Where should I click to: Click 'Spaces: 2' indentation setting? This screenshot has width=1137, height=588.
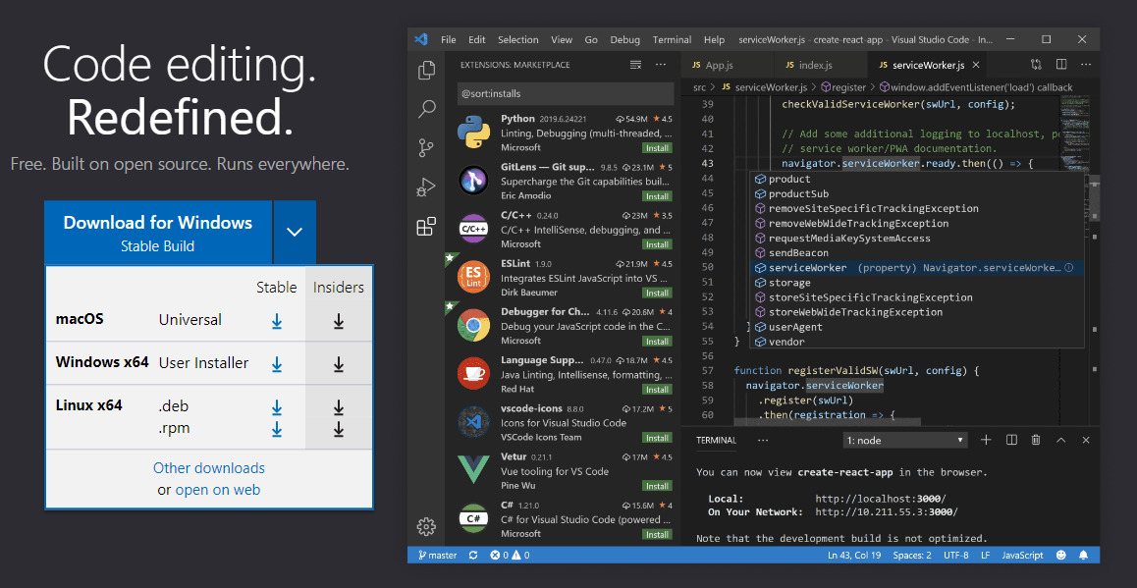click(x=912, y=556)
